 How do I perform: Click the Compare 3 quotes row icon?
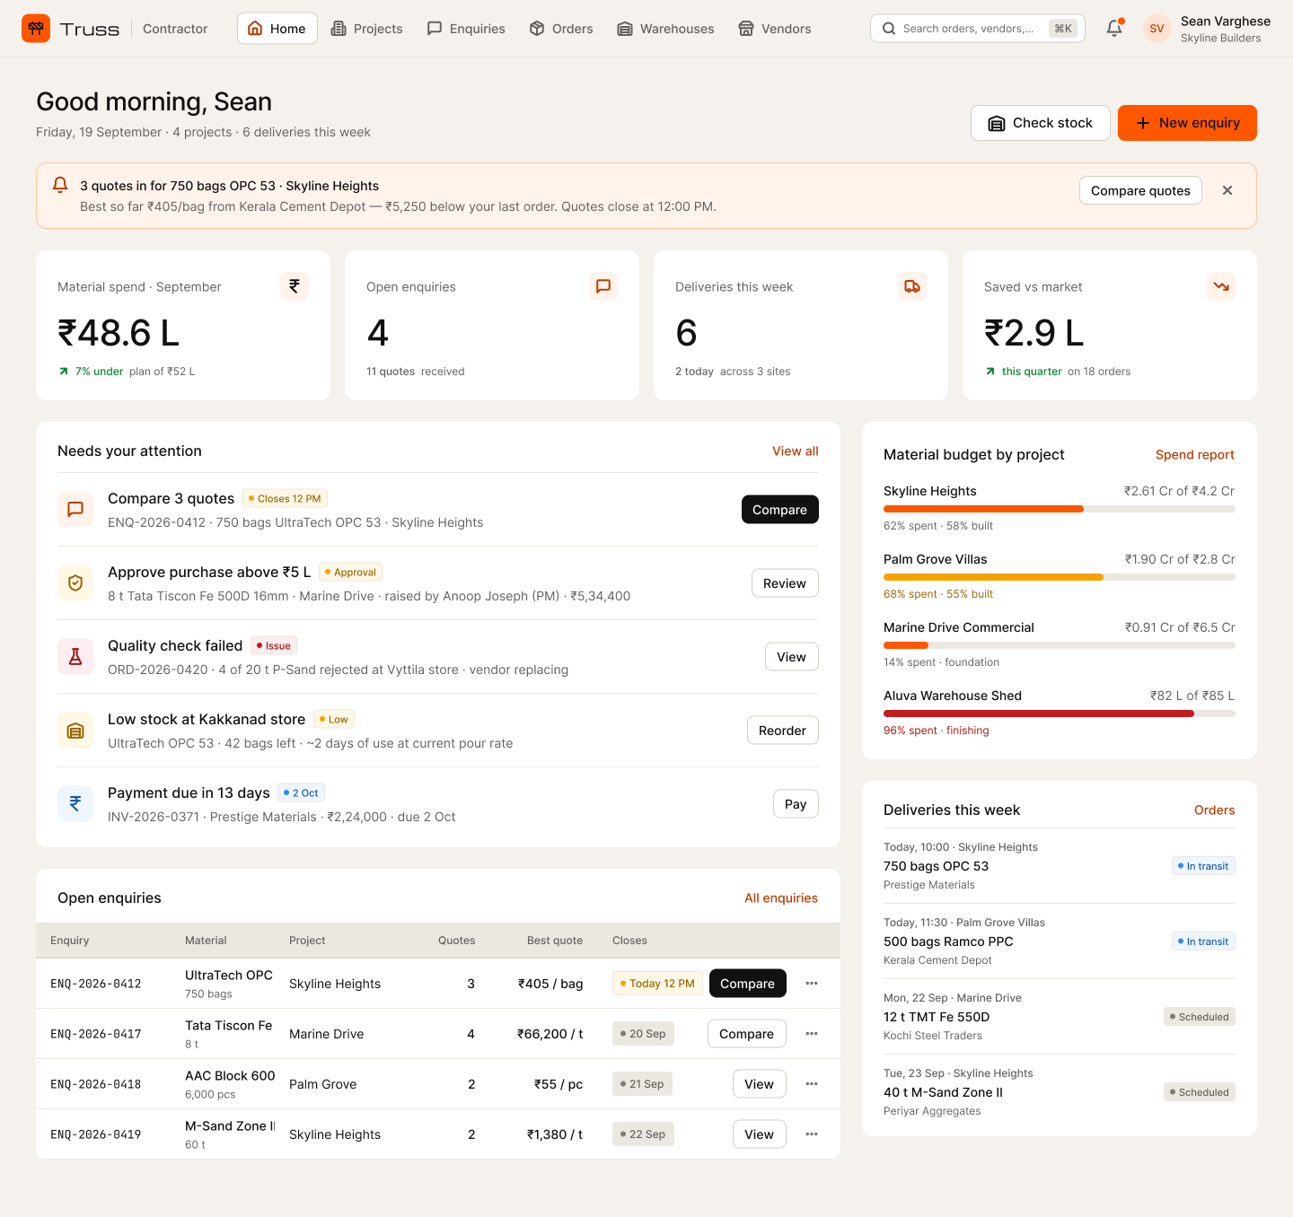click(75, 509)
